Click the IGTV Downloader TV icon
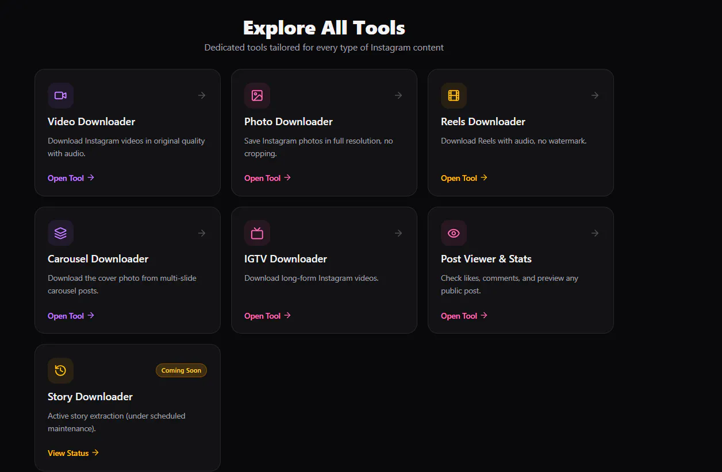The image size is (722, 472). pos(257,233)
